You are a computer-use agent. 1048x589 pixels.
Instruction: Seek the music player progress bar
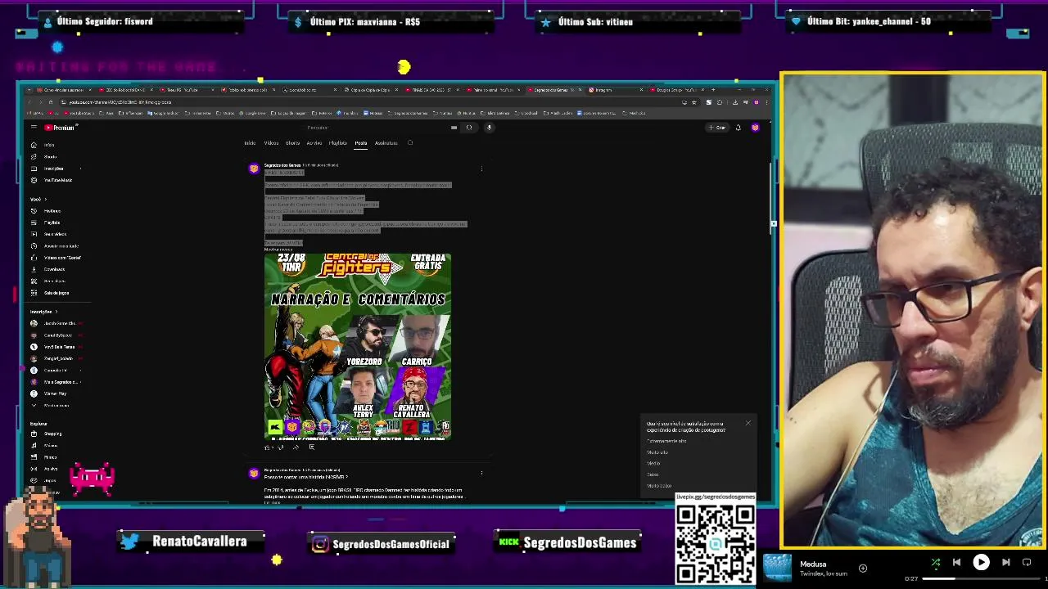pos(982,578)
